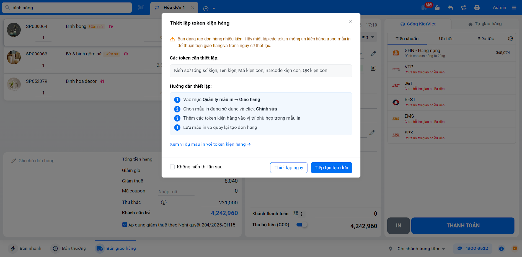Open dropdown arrow next to add invoice
This screenshot has width=522, height=257.
[x=214, y=8]
